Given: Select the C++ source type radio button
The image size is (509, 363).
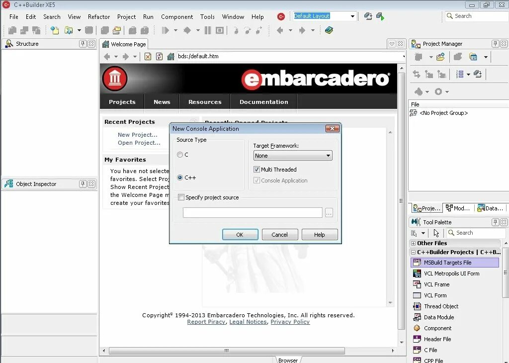Looking at the screenshot, I should click(180, 178).
